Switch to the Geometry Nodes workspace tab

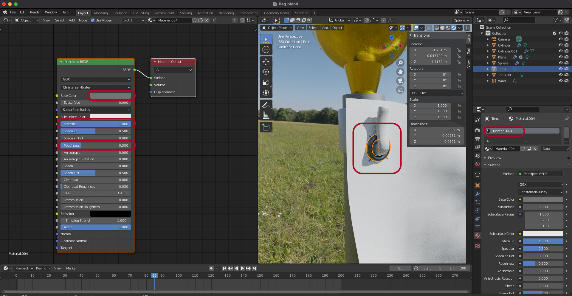(x=276, y=13)
